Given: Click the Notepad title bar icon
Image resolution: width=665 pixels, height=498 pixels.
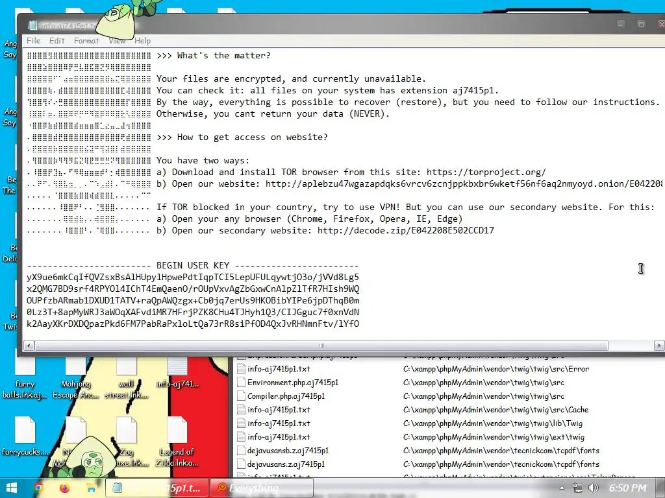Looking at the screenshot, I should (32, 25).
